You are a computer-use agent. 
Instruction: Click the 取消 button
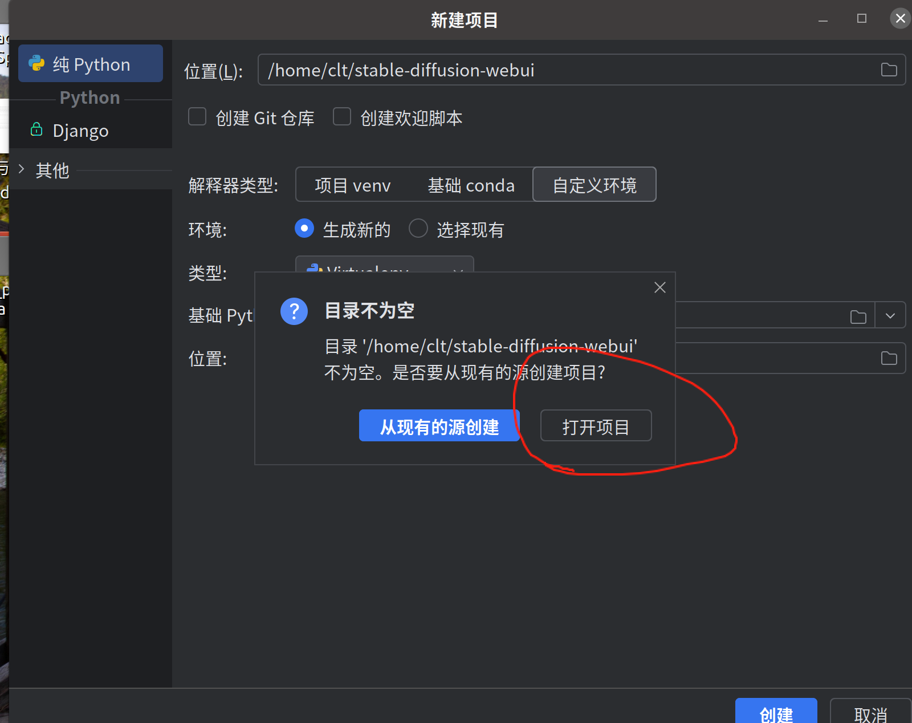point(870,711)
